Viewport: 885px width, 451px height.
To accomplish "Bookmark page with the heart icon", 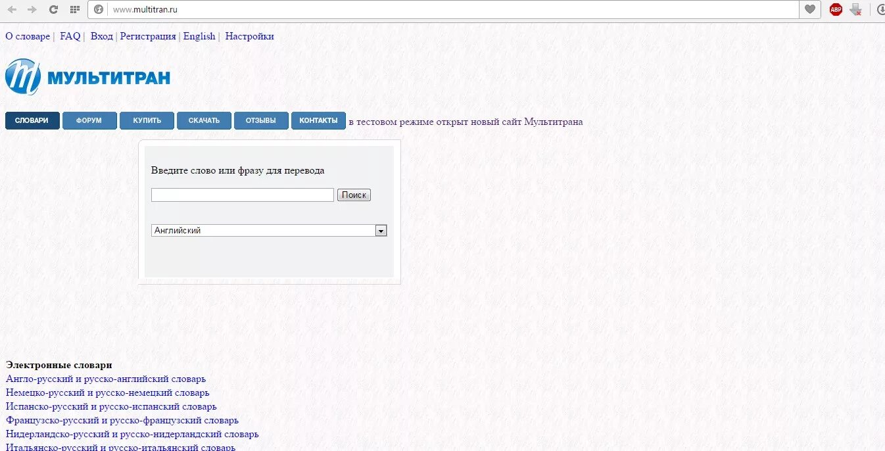I will point(810,9).
